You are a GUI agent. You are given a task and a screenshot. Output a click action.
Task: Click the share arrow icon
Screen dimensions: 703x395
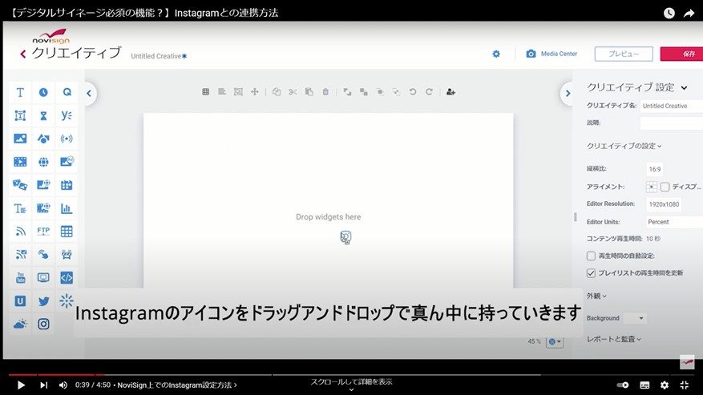[689, 13]
